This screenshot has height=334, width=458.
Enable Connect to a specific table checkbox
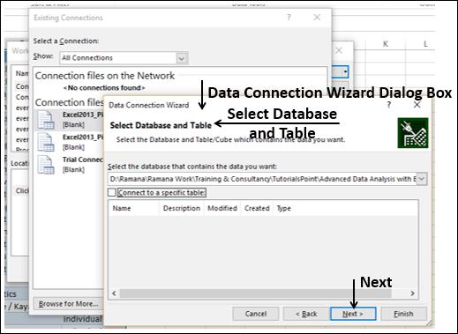point(112,192)
